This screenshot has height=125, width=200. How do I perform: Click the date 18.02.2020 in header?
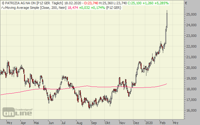[x=73, y=3]
